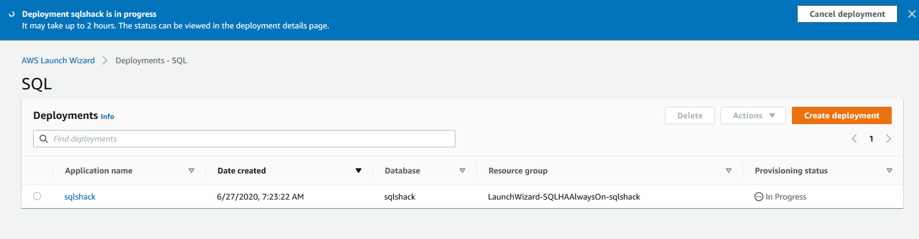The image size is (919, 239).
Task: Click the In Progress status icon
Action: (x=758, y=197)
